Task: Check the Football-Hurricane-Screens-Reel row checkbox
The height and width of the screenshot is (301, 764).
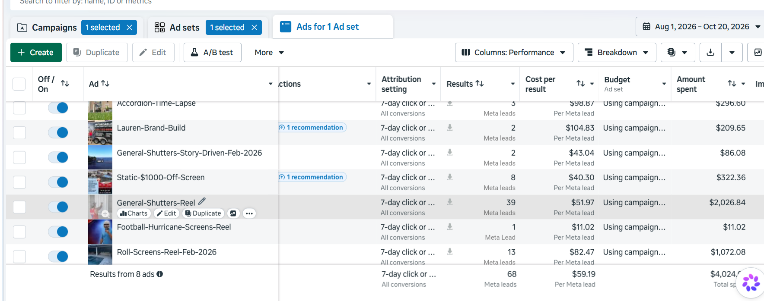Action: click(x=19, y=232)
